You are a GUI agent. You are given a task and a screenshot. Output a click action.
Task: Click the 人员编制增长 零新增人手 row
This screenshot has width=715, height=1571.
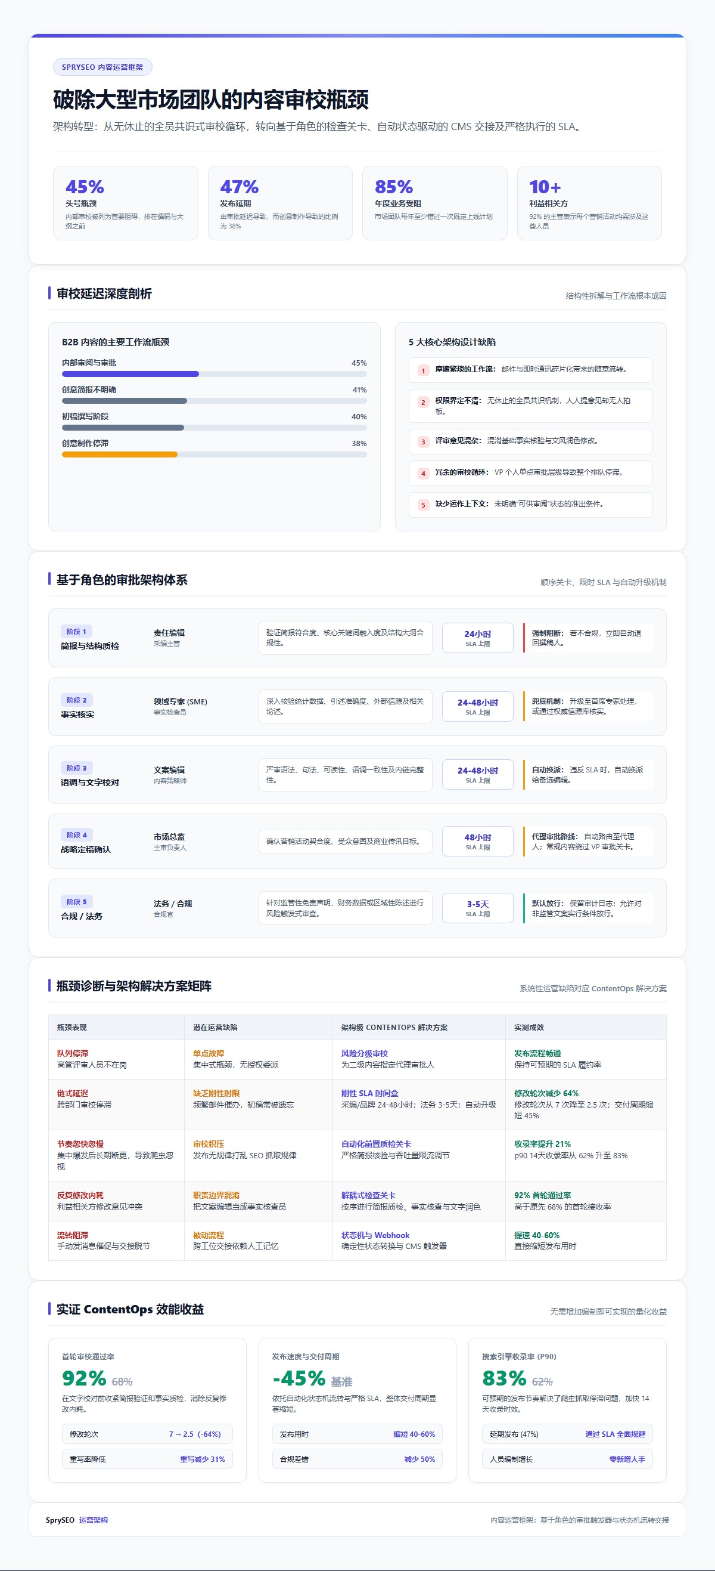pos(567,1459)
